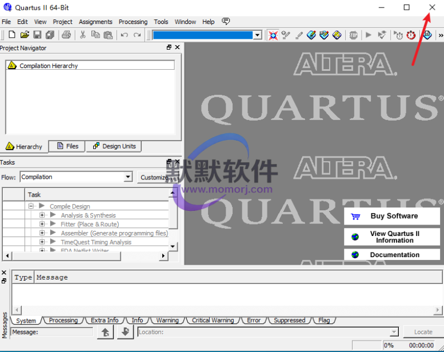Viewport: 444px width, 352px height.
Task: Close the Messages panel
Action: tap(4, 273)
